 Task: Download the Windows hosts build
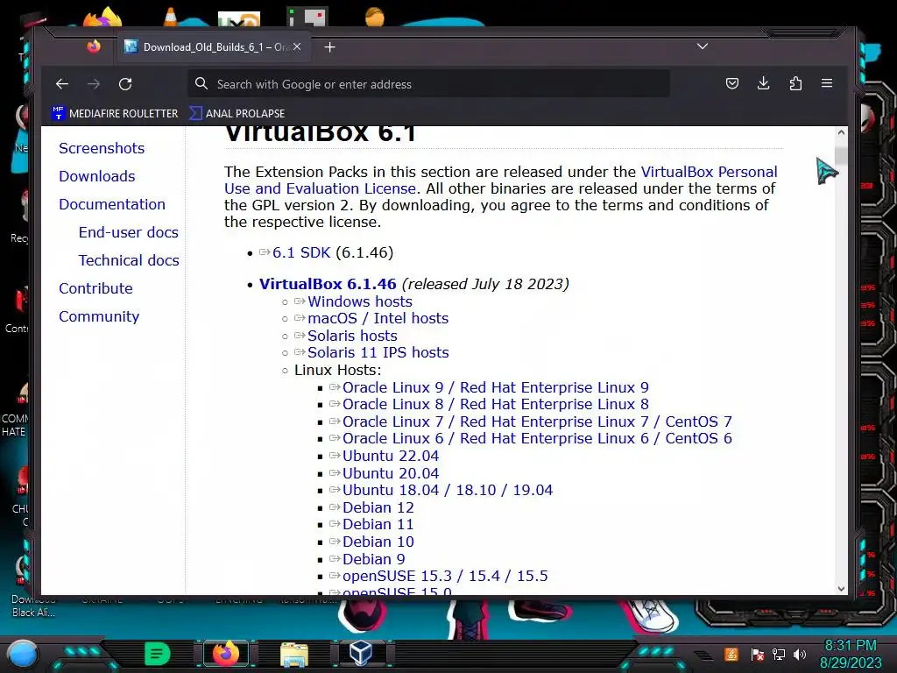360,301
